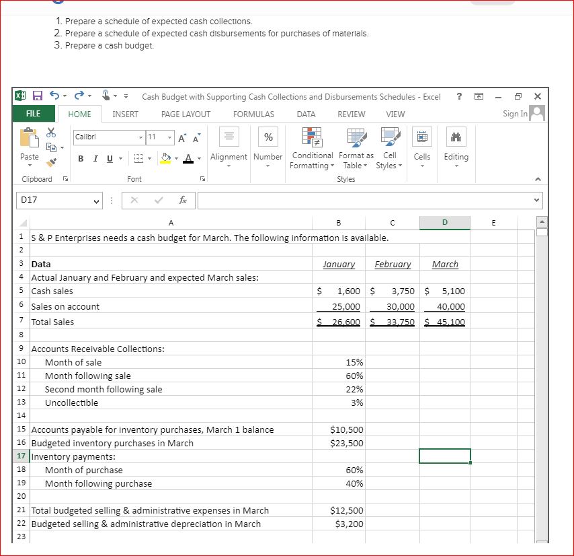
Task: Open the FILE menu
Action: point(32,114)
